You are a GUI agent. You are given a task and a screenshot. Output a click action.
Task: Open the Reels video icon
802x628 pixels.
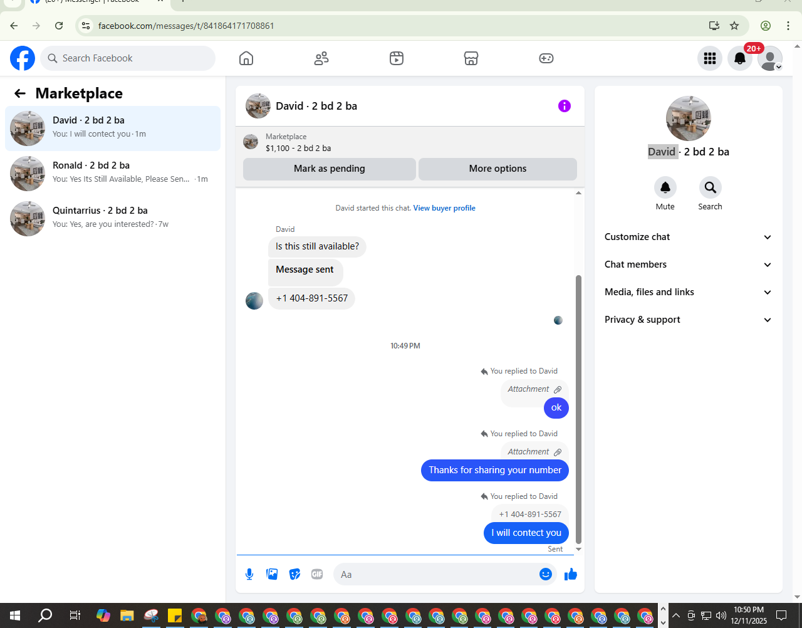coord(397,58)
